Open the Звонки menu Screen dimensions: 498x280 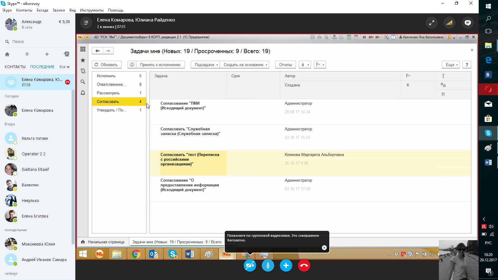coord(59,10)
